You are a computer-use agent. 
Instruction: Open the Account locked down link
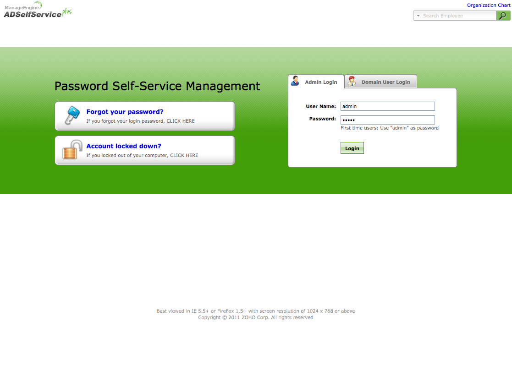point(124,146)
